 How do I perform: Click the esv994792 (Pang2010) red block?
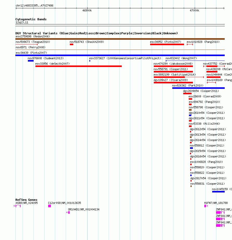pyautogui.click(x=190, y=104)
